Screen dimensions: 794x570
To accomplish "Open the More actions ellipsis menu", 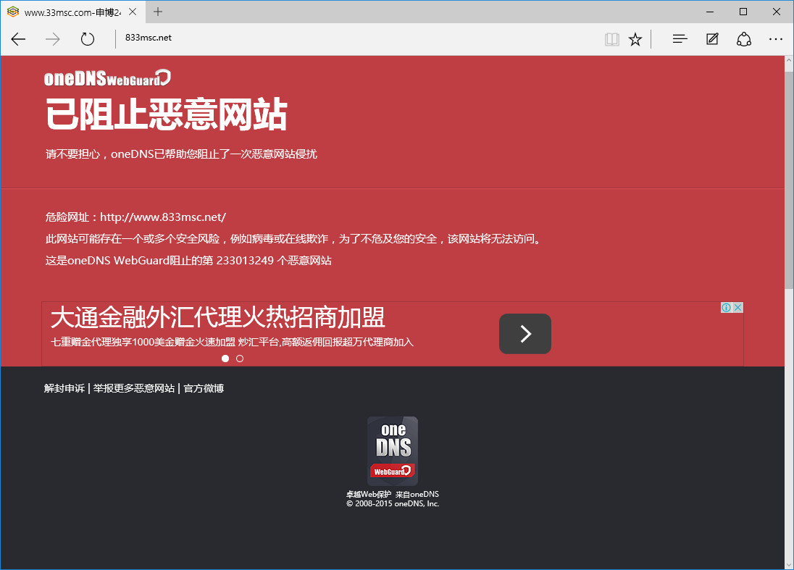I will (x=775, y=39).
